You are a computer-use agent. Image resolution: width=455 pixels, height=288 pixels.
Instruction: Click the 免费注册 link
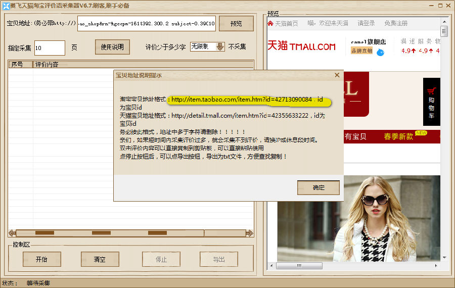coord(395,23)
